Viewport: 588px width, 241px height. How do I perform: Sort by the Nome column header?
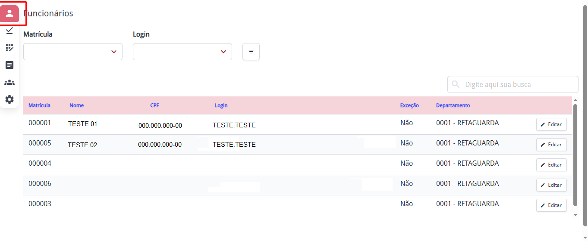click(x=77, y=105)
